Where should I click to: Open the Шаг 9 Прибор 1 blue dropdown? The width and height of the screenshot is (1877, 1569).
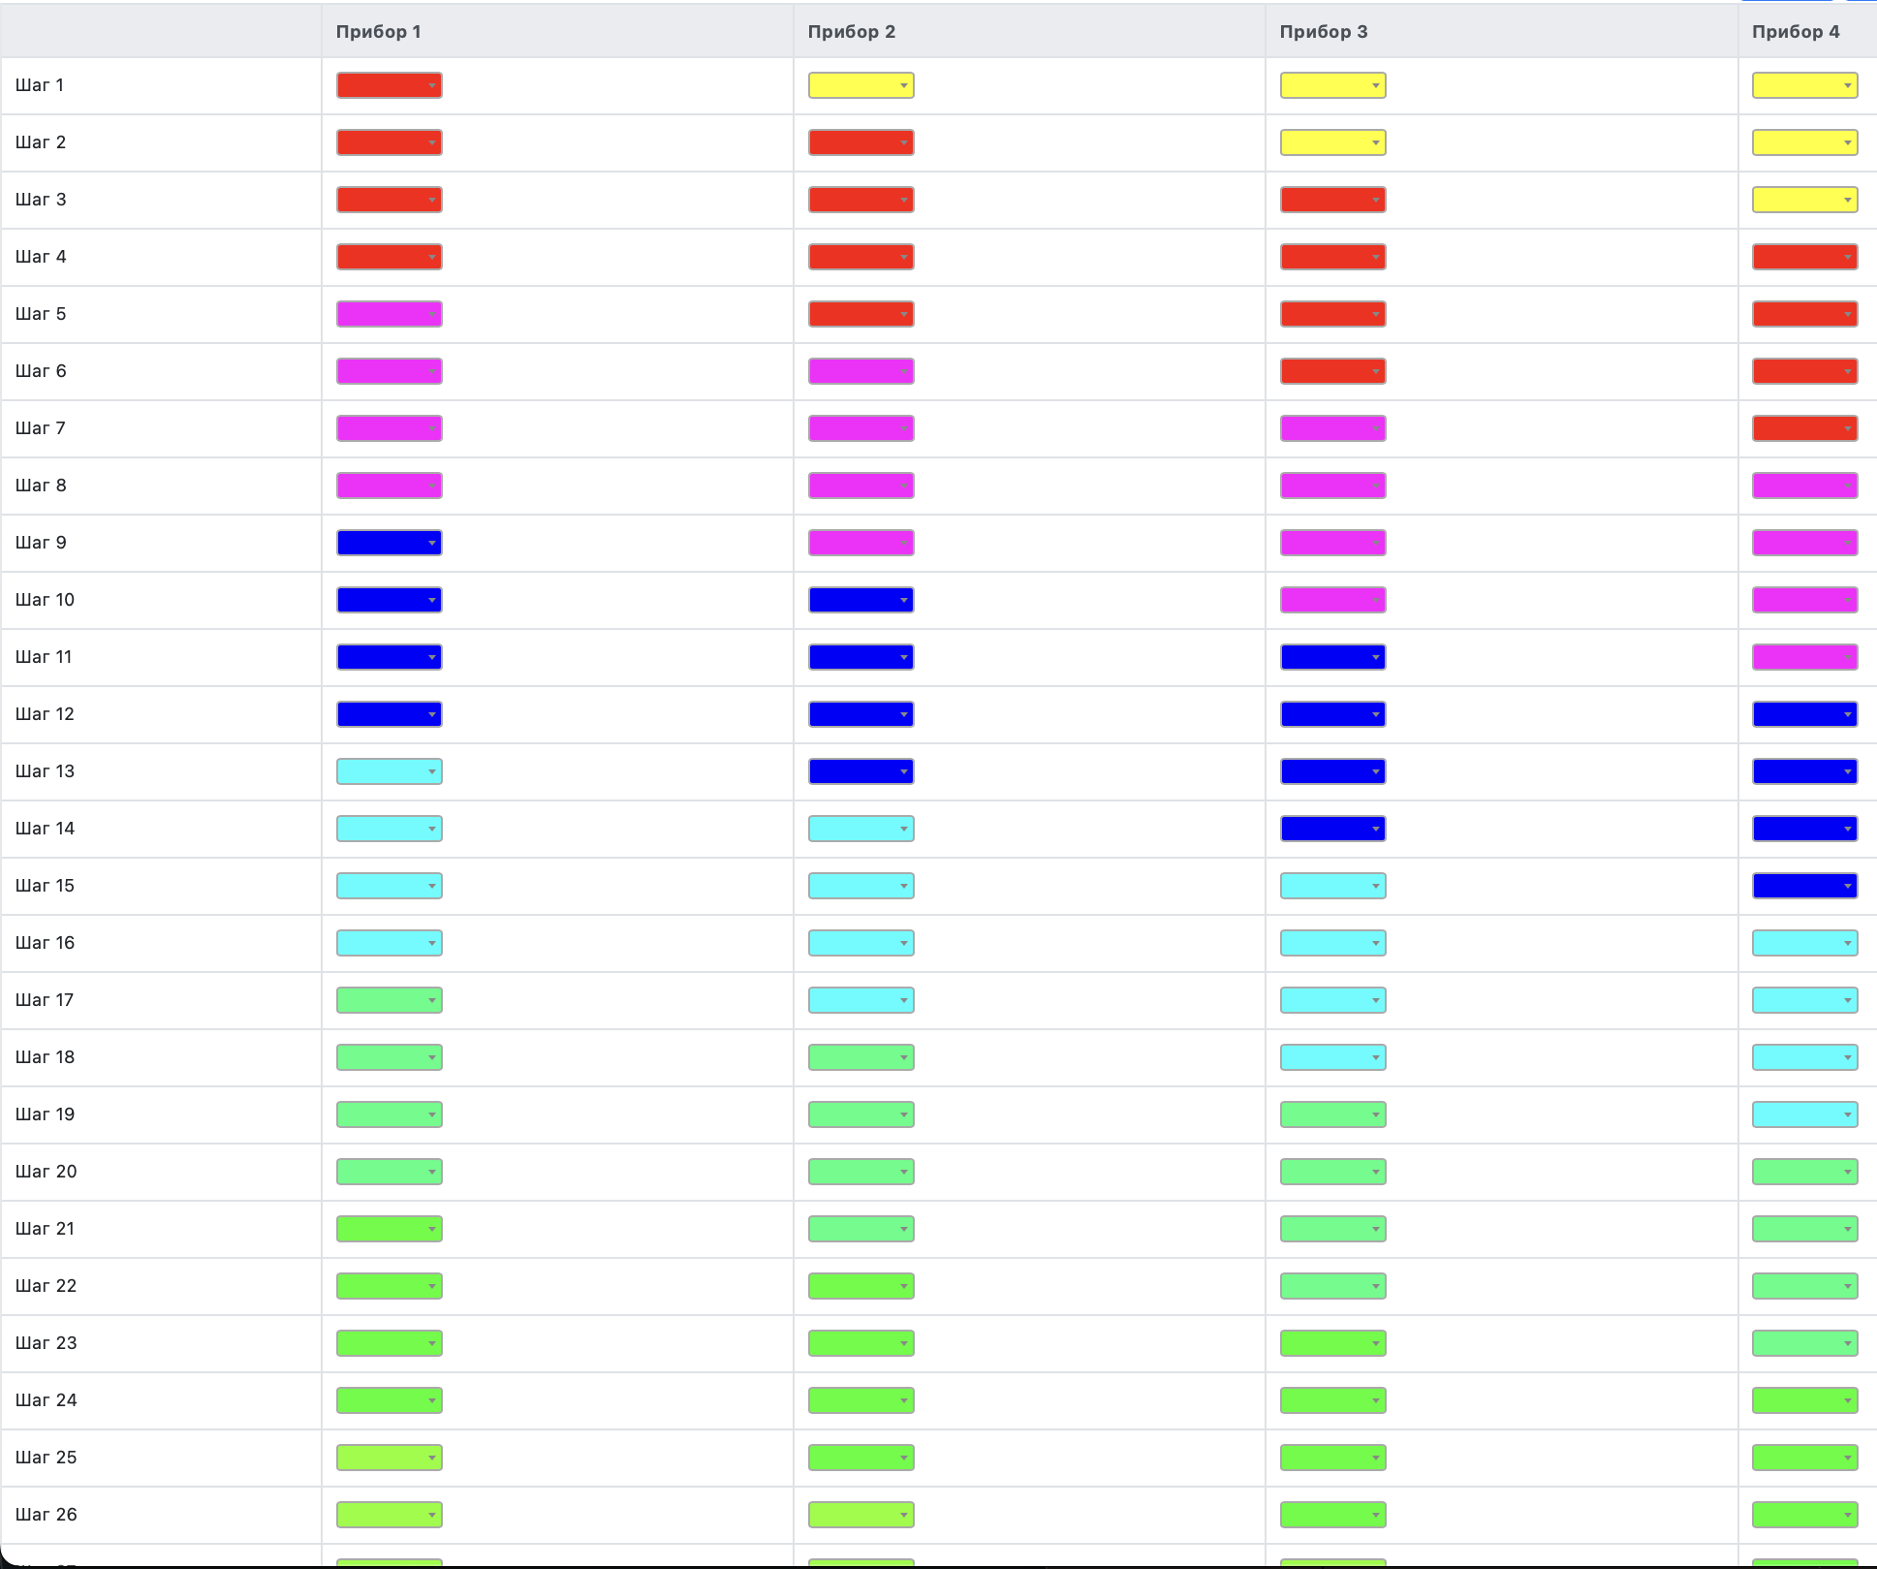[390, 543]
